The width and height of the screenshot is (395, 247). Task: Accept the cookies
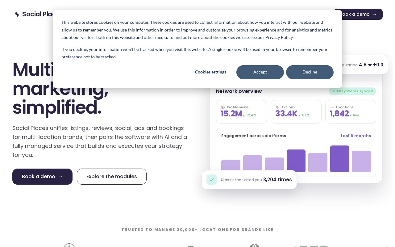coord(260,72)
